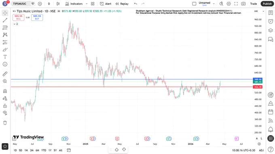Toggle the magnet snap mode
Viewport: 275px width, 154px height.
coord(5,91)
